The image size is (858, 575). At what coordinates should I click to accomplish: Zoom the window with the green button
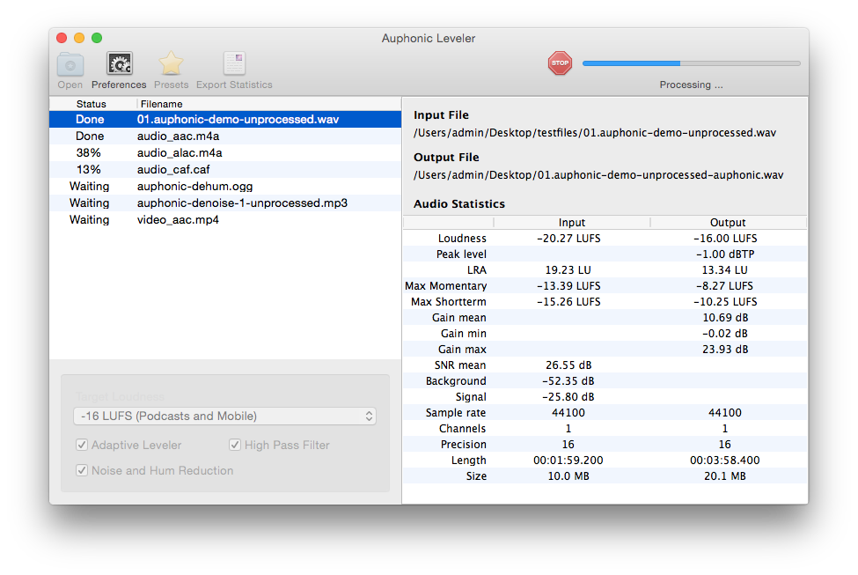click(97, 38)
